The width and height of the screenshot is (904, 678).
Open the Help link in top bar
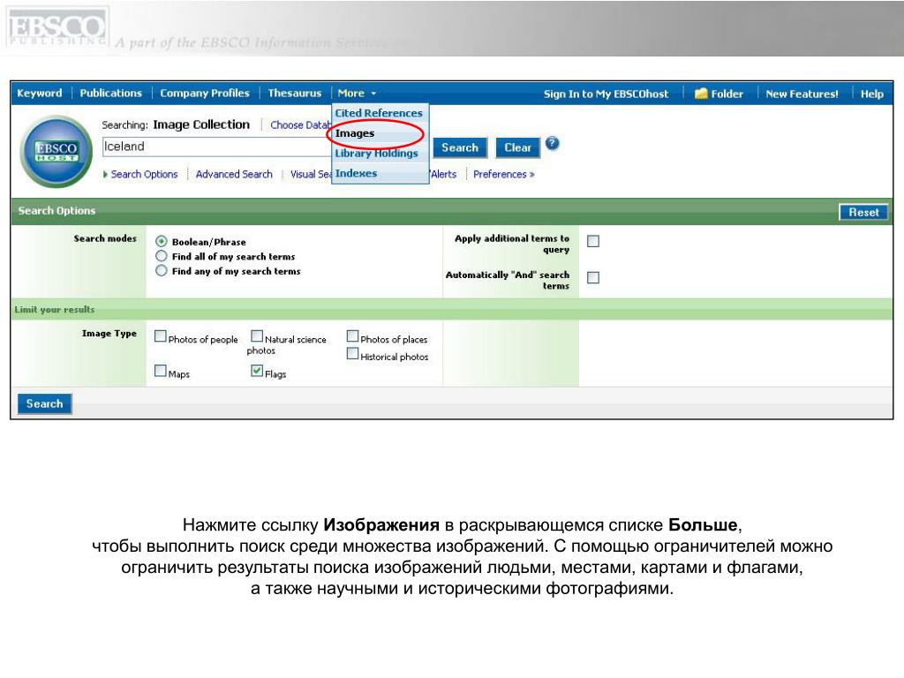871,94
